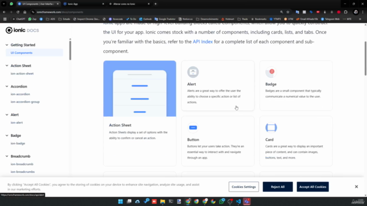Click the sidebar scrollbar thumb
Image resolution: width=367 pixels, height=206 pixels.
70,50
